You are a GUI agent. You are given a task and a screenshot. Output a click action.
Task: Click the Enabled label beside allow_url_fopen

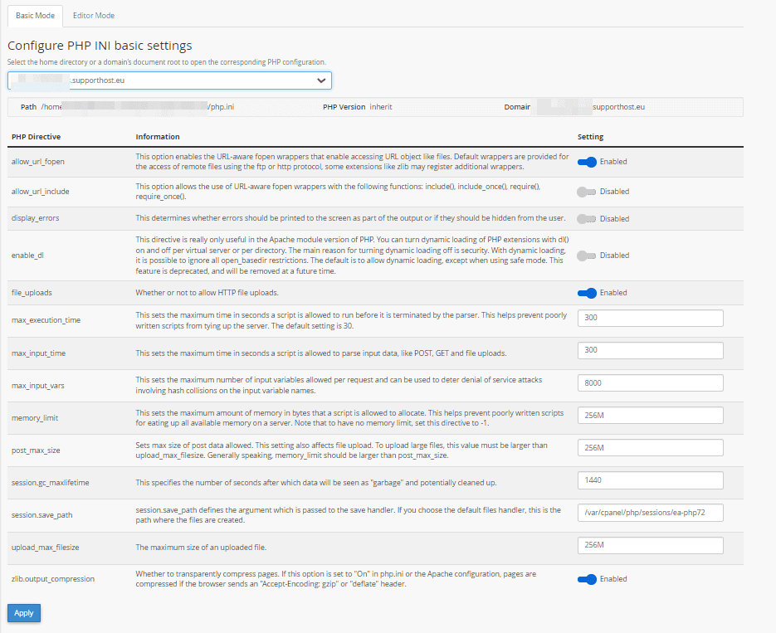(x=613, y=162)
